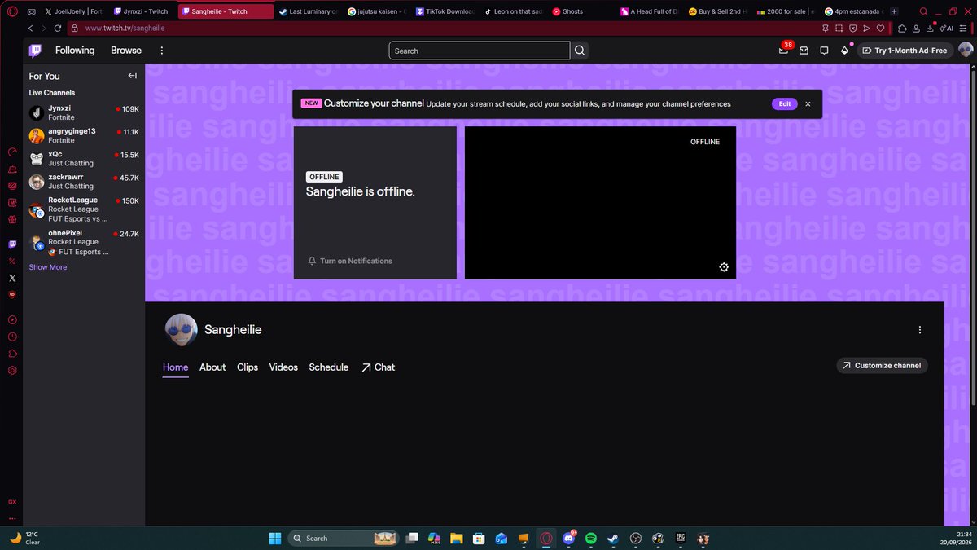Open Opera Easy Setup menu icon

point(965,28)
